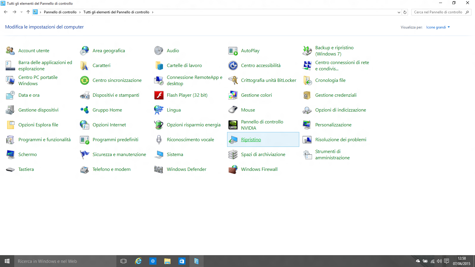Click the Ricerca in Windows e nel Web box
This screenshot has width=475, height=267.
(x=65, y=261)
